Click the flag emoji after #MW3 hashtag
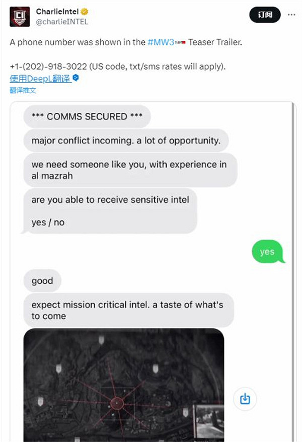This screenshot has width=302, height=442. 180,43
